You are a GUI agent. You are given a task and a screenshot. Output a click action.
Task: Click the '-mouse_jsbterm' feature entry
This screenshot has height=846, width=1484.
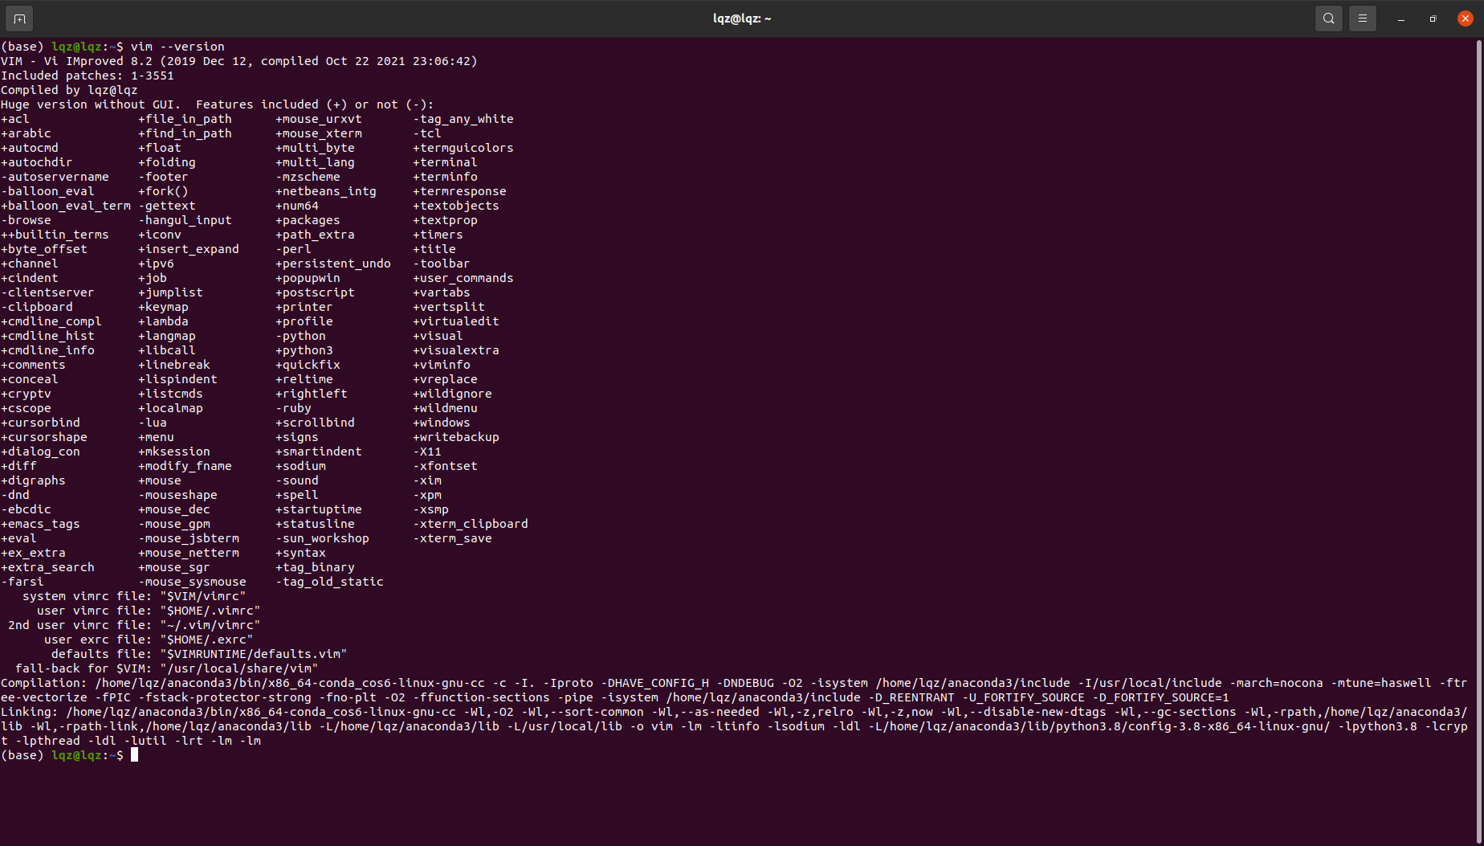(x=189, y=538)
